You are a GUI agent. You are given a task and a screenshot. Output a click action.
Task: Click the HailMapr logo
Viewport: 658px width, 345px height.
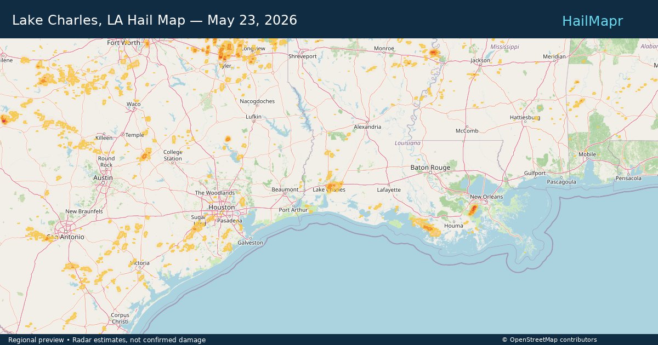(592, 21)
